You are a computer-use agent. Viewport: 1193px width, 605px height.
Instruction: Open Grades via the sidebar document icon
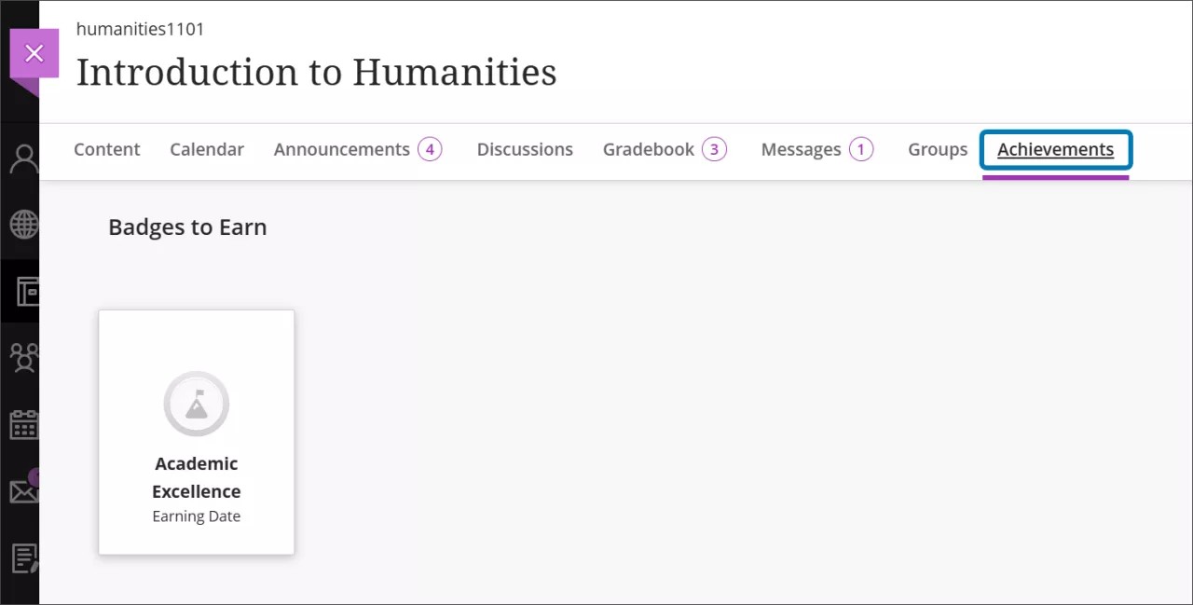click(22, 557)
